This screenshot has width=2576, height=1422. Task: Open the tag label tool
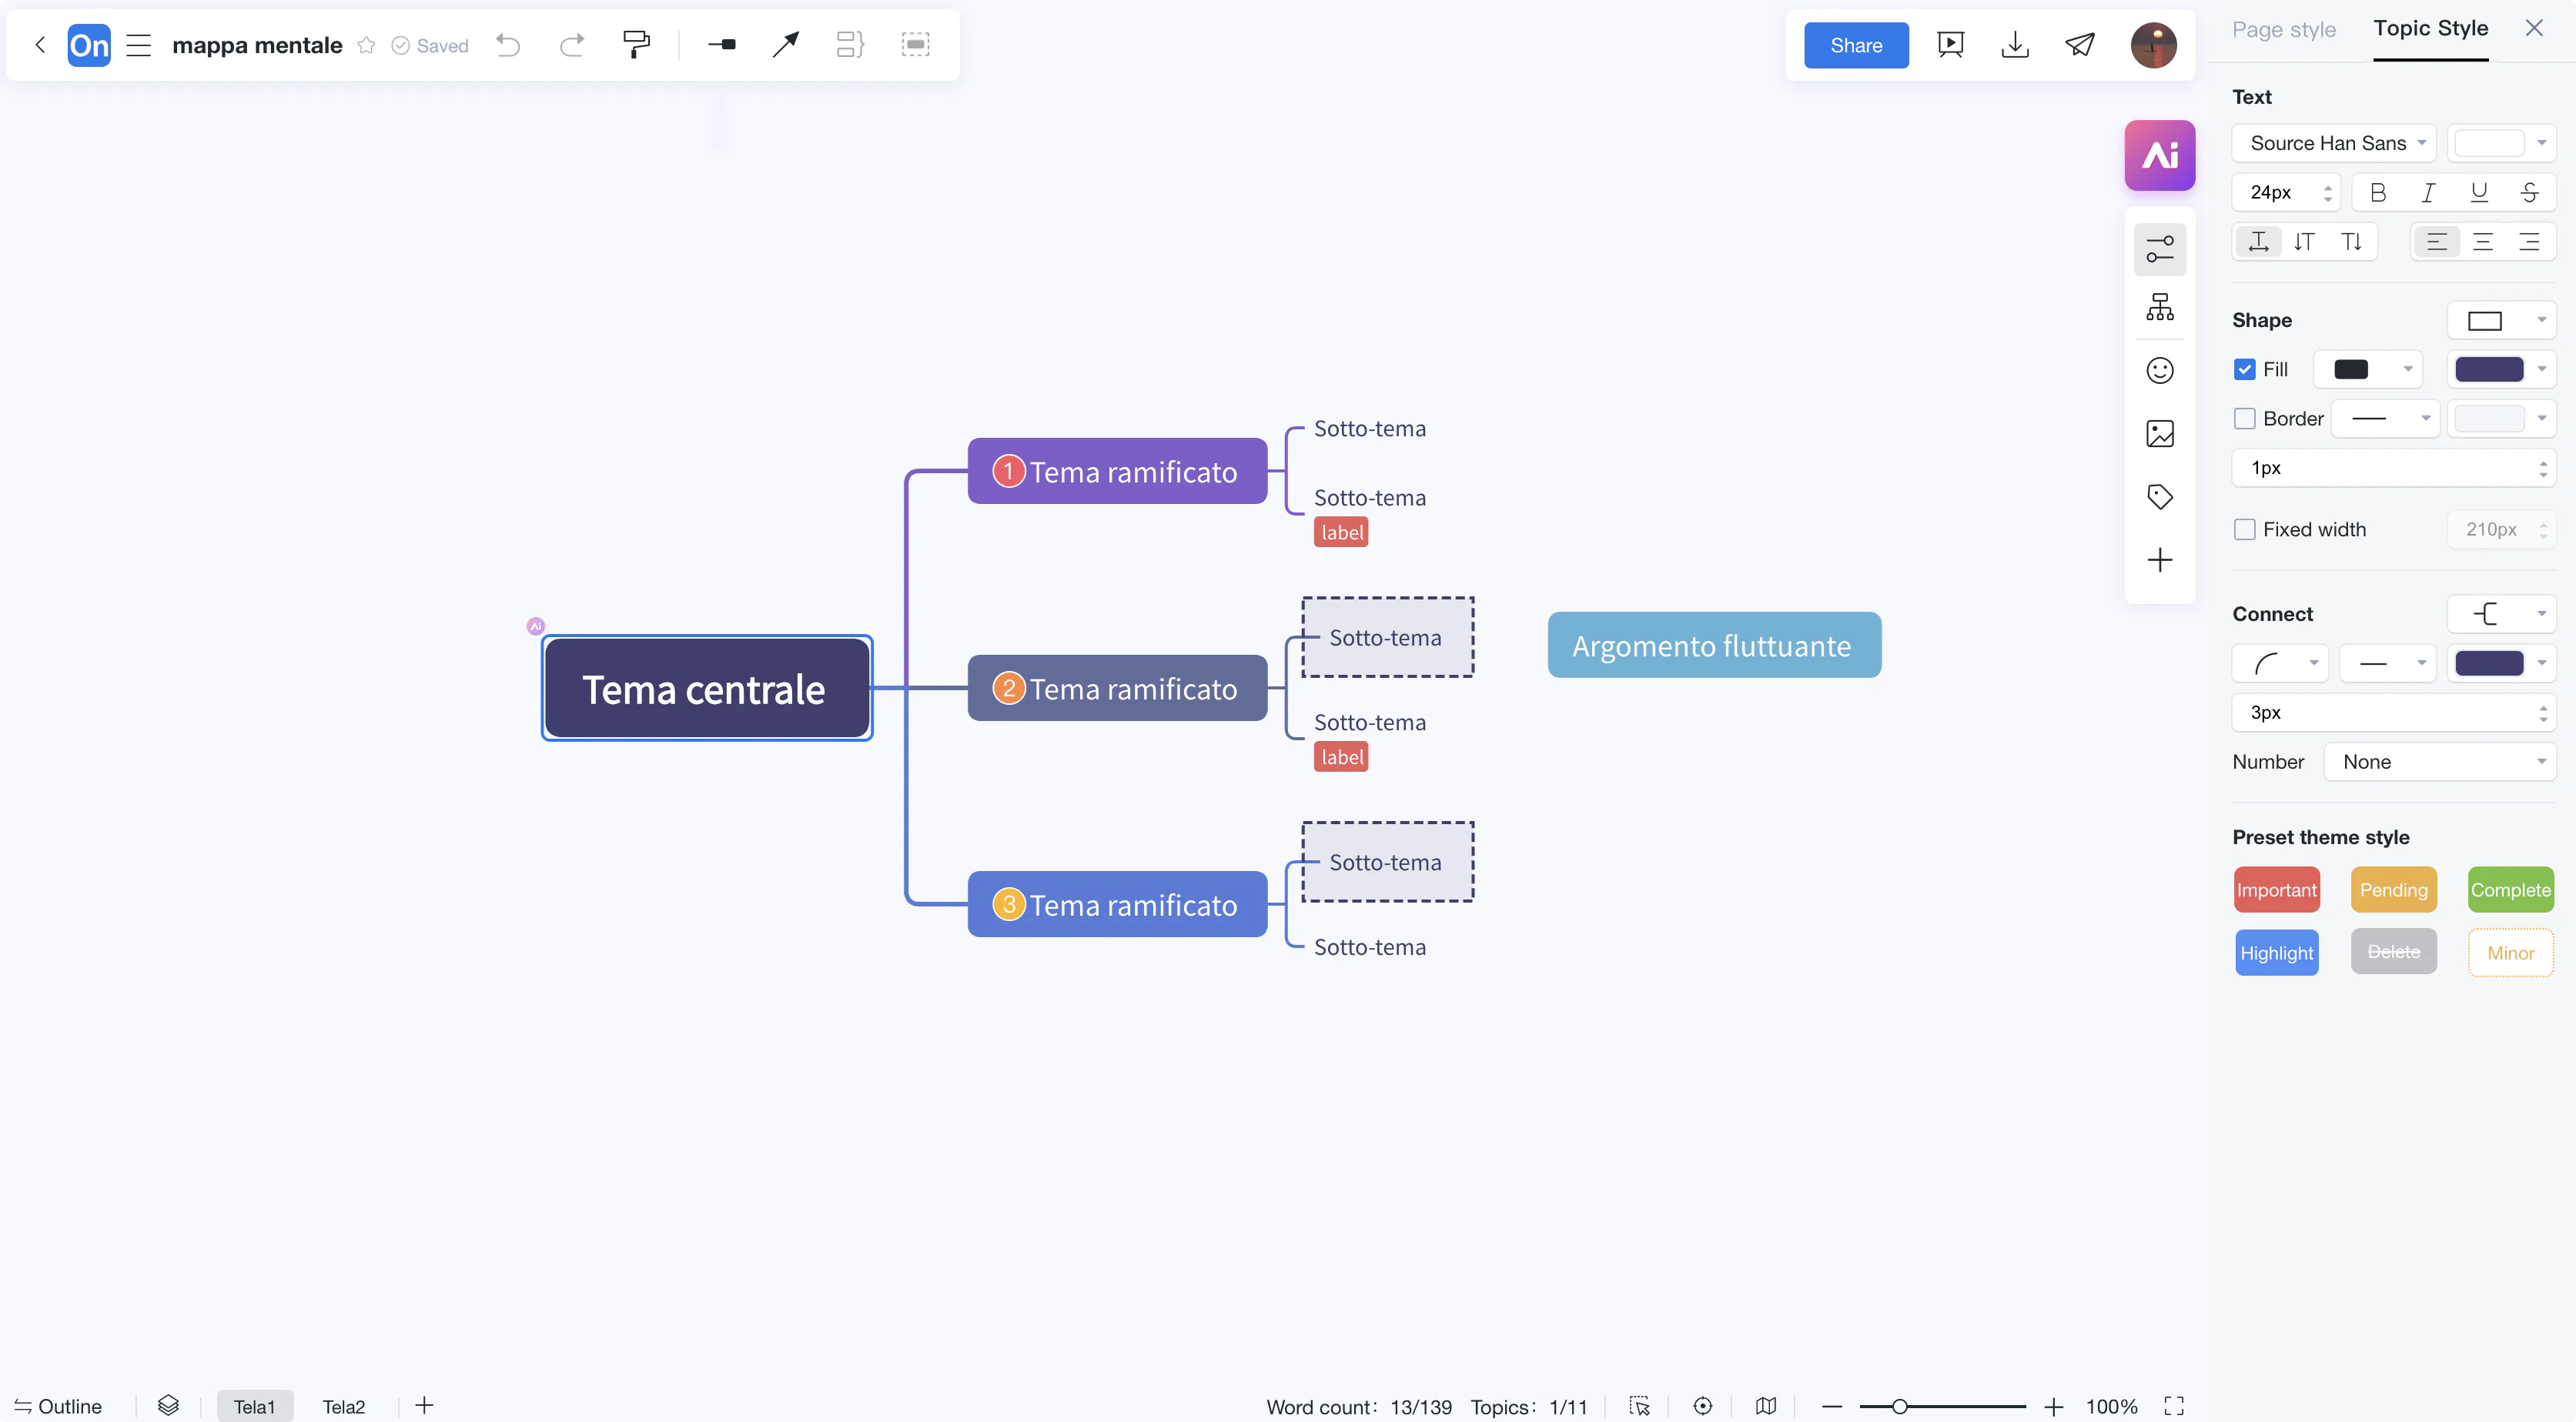(2160, 496)
